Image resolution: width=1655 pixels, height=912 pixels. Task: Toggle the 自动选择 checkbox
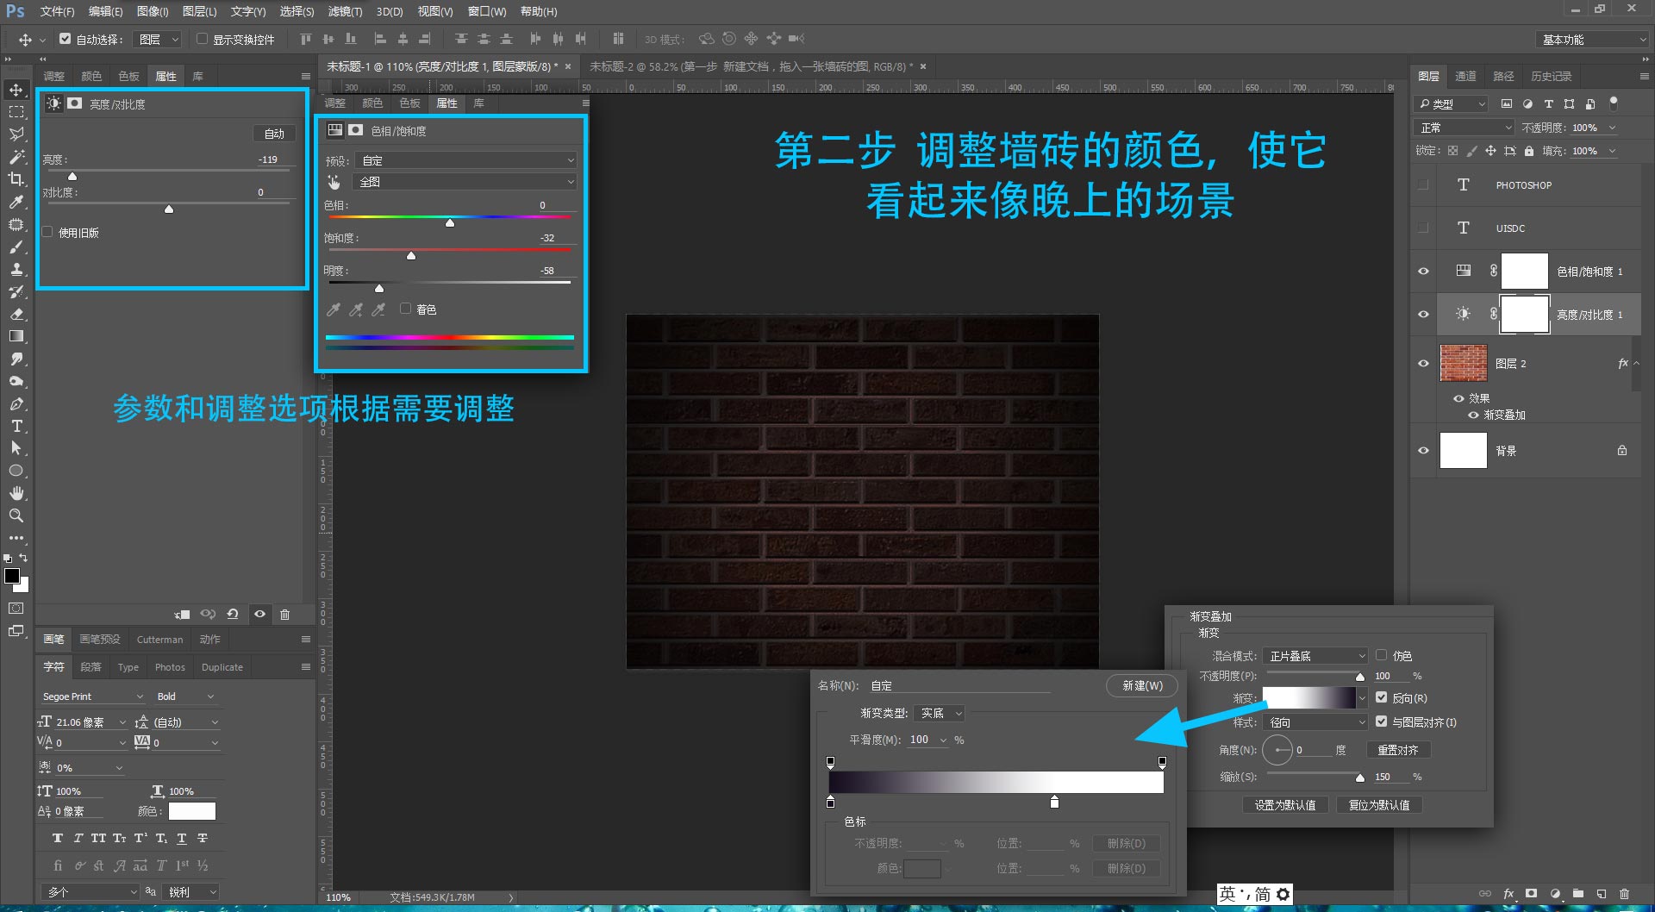tap(65, 39)
